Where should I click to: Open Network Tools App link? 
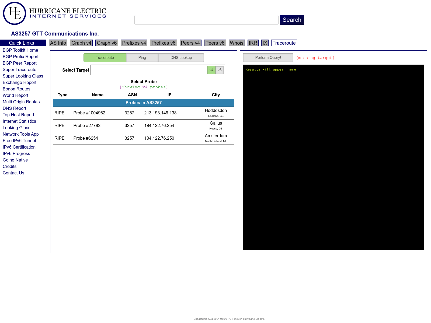click(x=21, y=134)
